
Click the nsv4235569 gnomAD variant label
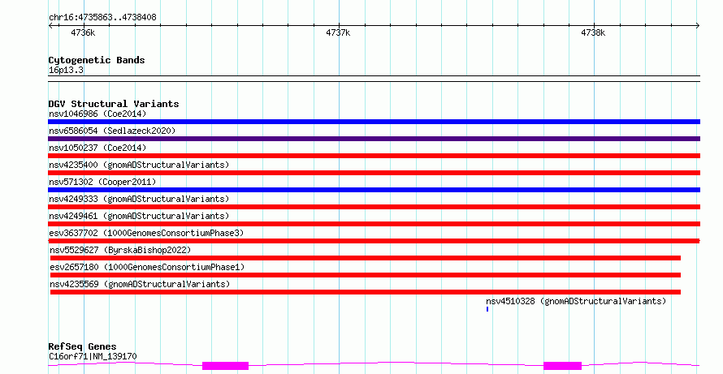coord(140,284)
